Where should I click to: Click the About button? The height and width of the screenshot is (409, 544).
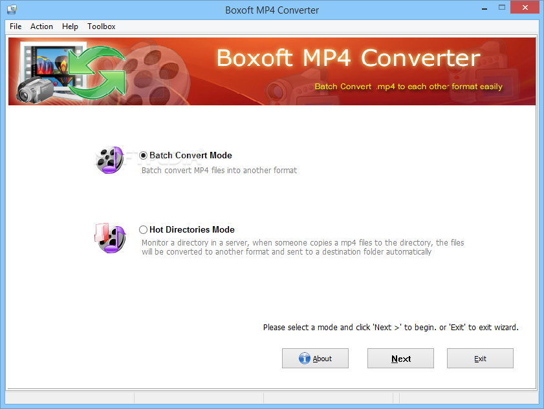tap(315, 359)
